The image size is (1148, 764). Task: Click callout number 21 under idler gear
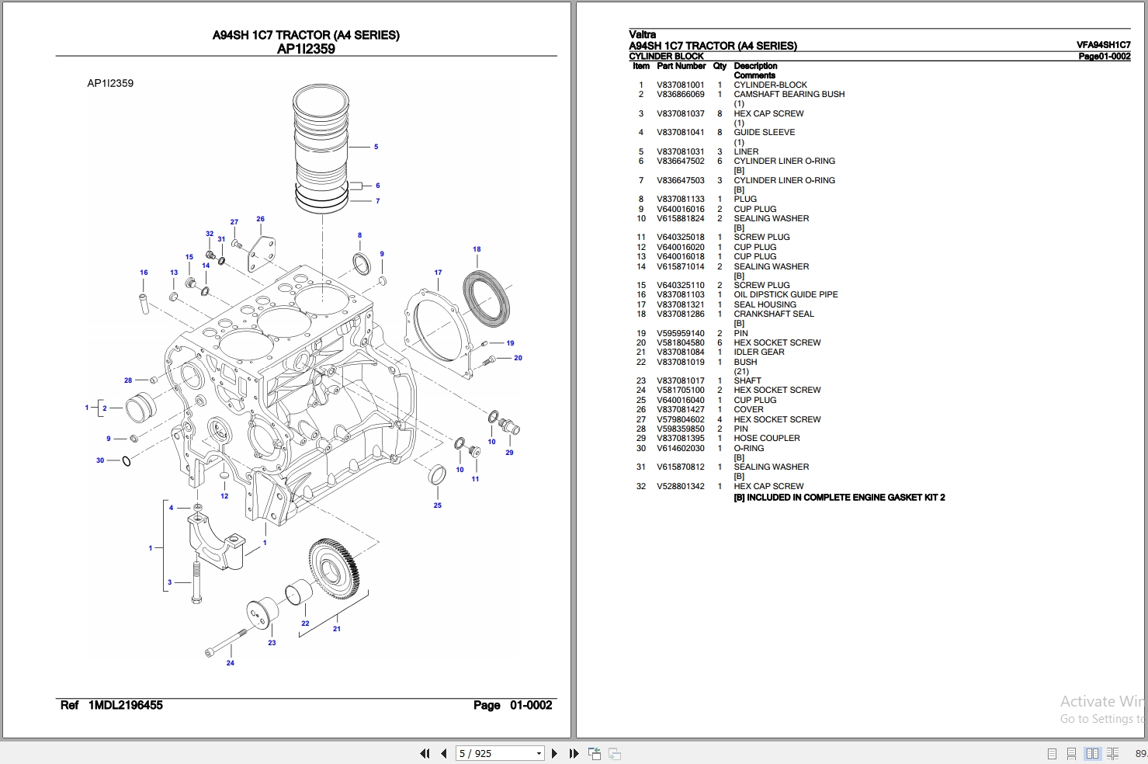[337, 629]
